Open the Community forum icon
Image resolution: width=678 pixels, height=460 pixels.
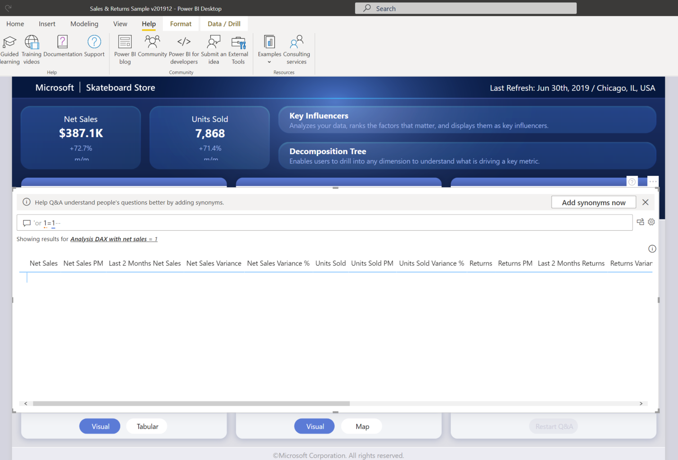[x=152, y=42]
